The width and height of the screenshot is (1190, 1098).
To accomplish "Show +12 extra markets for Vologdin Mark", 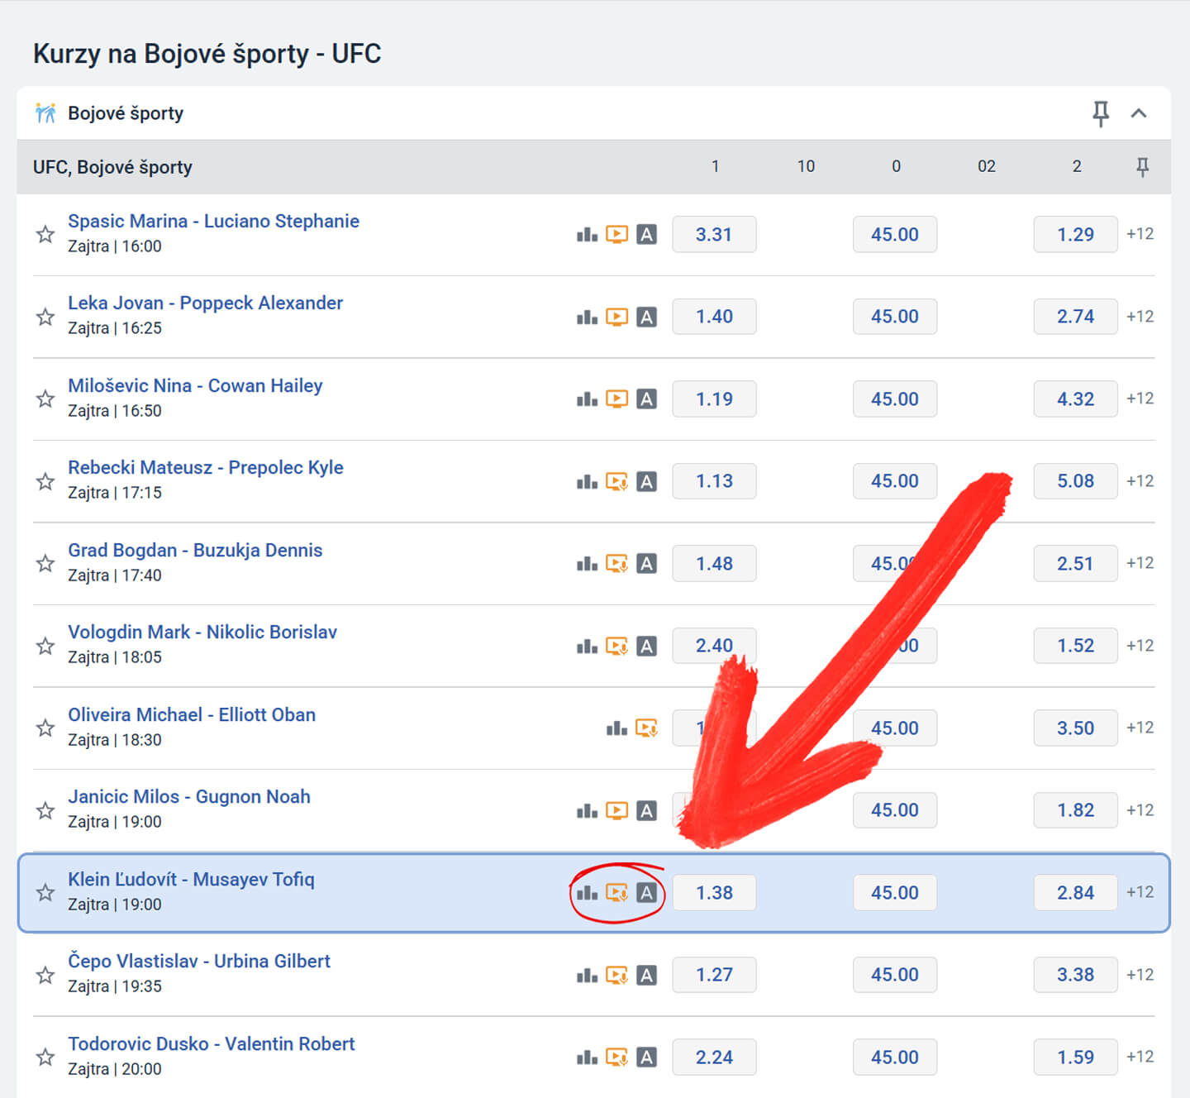I will [x=1140, y=646].
